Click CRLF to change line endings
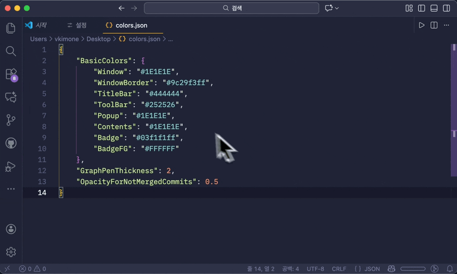 tap(339, 268)
